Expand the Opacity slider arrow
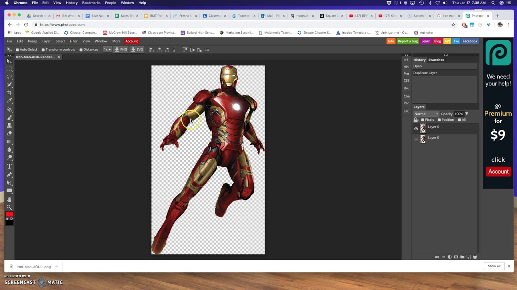The width and height of the screenshot is (517, 290). tap(467, 114)
